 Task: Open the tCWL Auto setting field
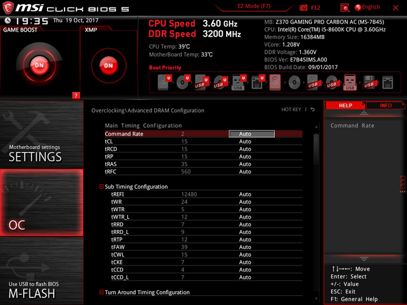click(245, 255)
